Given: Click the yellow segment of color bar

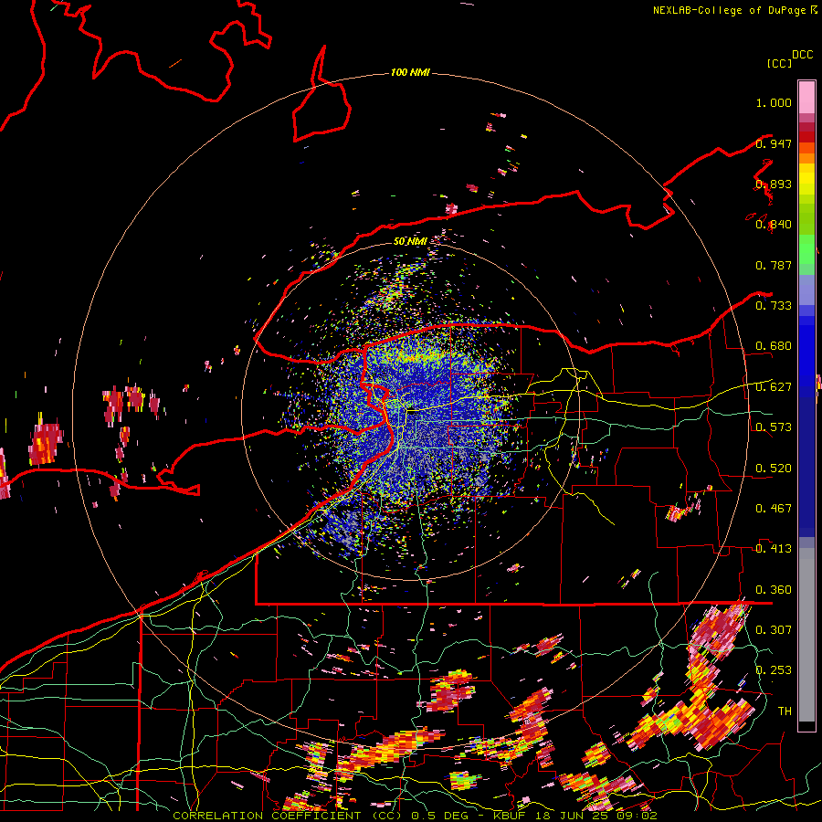Looking at the screenshot, I should (806, 179).
